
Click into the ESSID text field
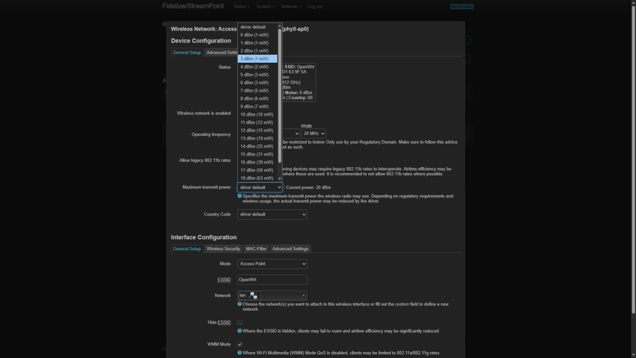point(272,279)
